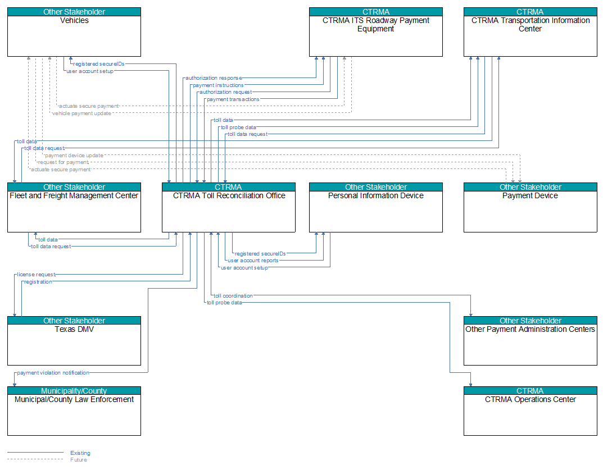603x470 pixels.
Task: Click the 'Existing' legend entry
Action: tap(80, 453)
